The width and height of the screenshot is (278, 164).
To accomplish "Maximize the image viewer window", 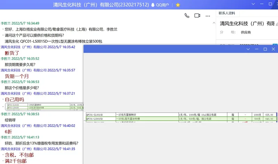I will [x=265, y=49].
